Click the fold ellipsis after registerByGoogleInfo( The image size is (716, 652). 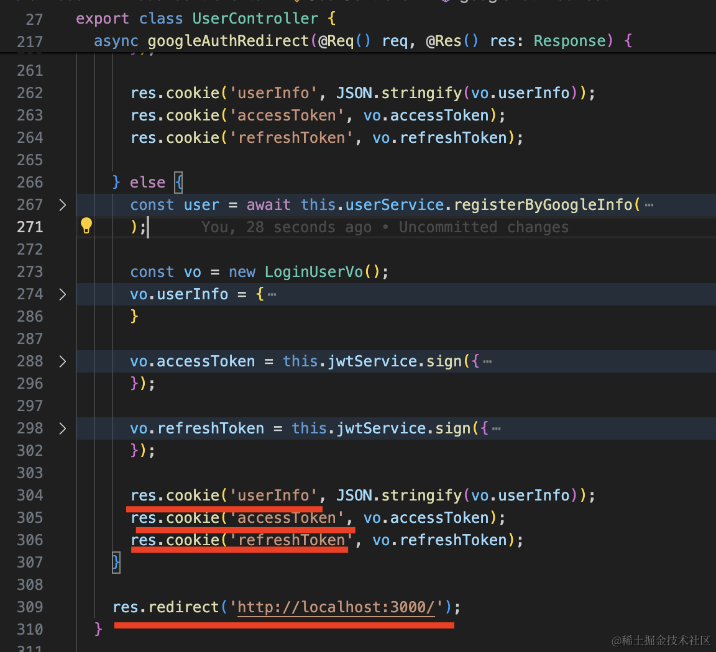pyautogui.click(x=649, y=206)
